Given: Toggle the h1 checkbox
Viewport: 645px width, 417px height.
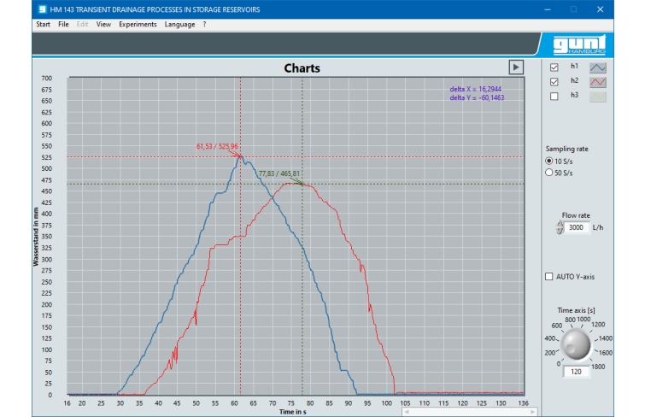Looking at the screenshot, I should coord(554,68).
